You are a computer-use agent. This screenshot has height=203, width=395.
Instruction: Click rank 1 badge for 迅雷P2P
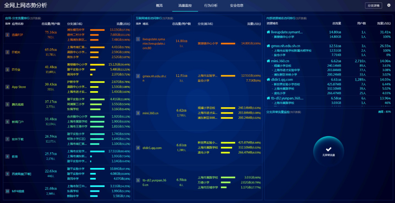[x=7, y=35]
